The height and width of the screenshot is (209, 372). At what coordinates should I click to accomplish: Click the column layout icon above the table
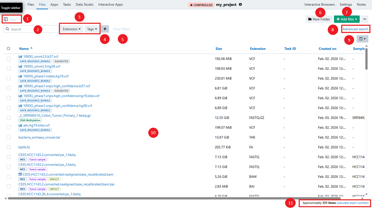click(362, 38)
